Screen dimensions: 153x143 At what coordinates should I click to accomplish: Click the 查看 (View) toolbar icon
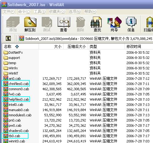(x=64, y=22)
